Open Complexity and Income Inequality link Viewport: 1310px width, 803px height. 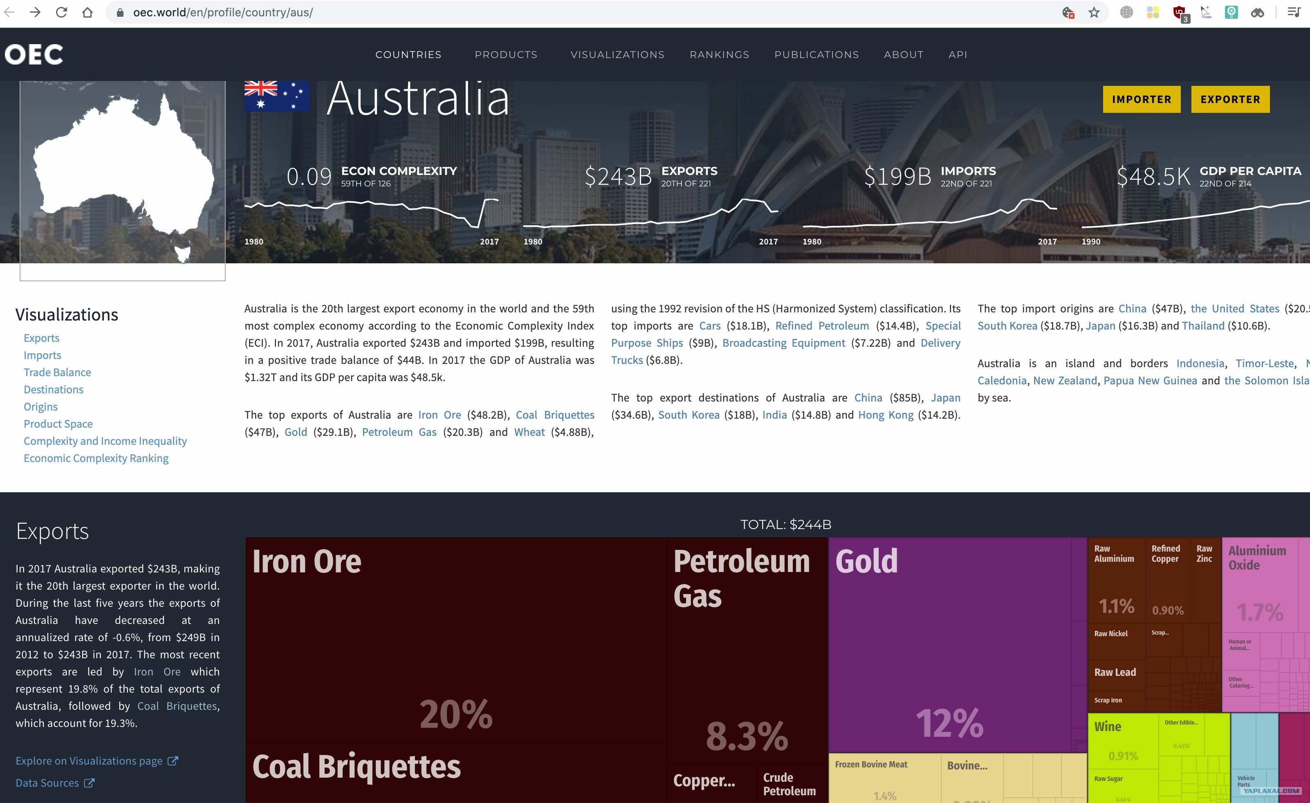[105, 441]
